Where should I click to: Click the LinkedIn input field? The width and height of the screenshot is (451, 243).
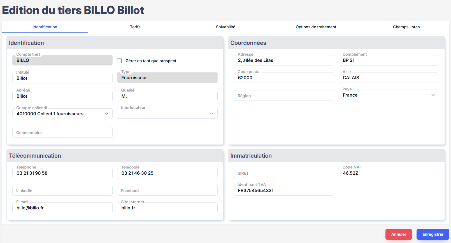[62, 191]
